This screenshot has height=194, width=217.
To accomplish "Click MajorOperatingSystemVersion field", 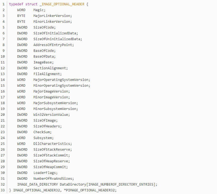I will click(x=61, y=80).
